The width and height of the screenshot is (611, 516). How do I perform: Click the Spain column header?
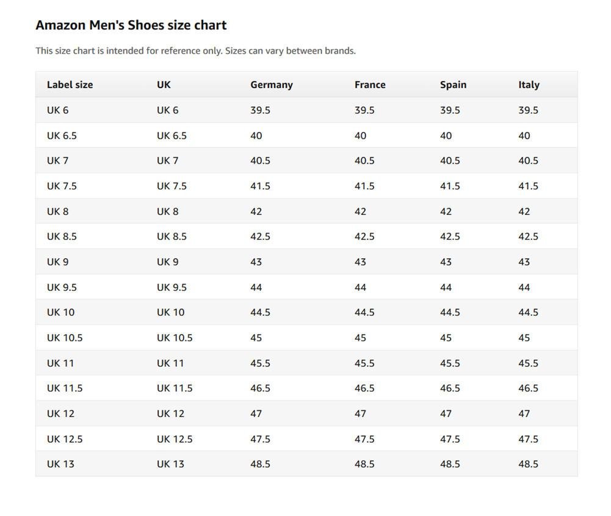[x=453, y=85]
